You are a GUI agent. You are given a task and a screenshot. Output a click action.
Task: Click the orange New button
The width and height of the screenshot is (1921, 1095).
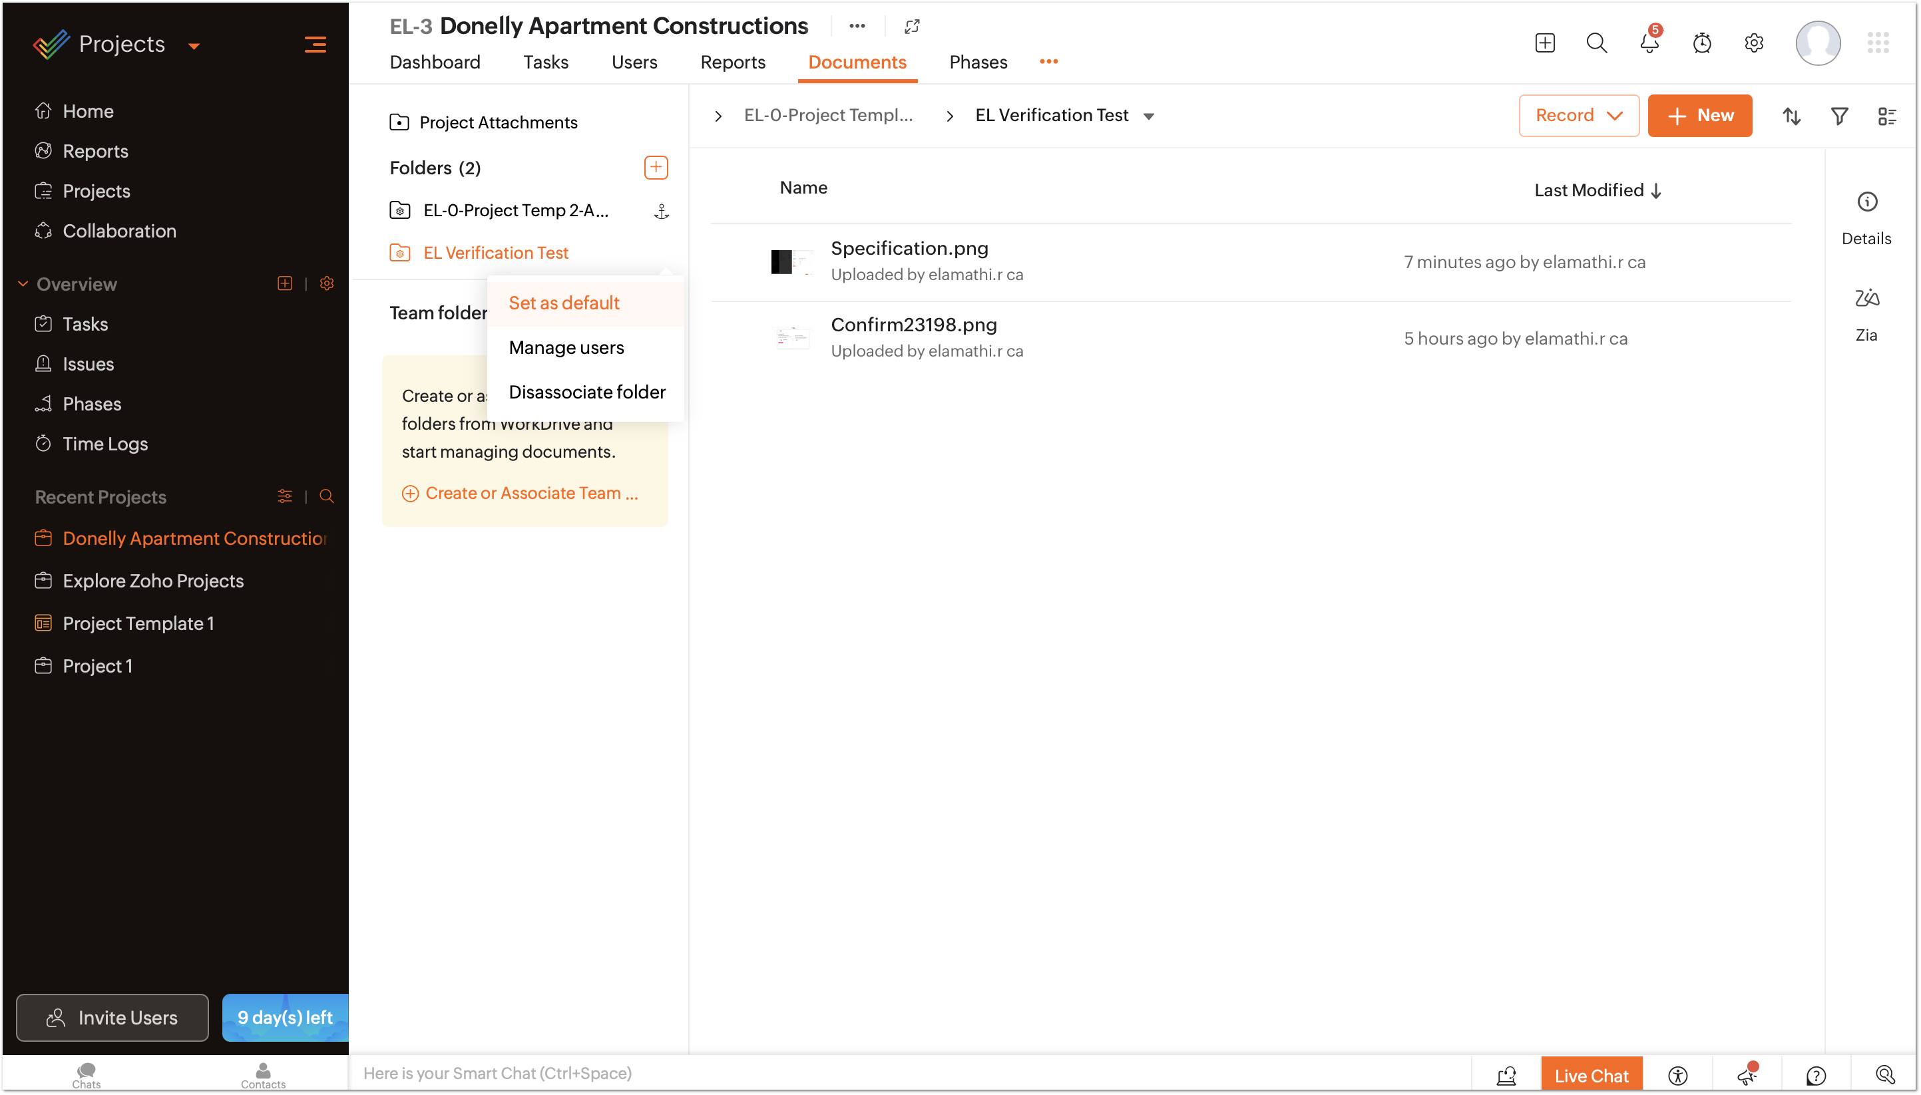(1699, 116)
